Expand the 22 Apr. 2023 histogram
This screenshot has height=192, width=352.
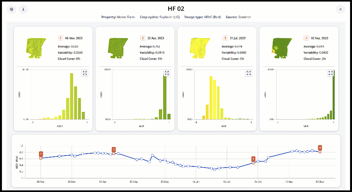coord(166,73)
